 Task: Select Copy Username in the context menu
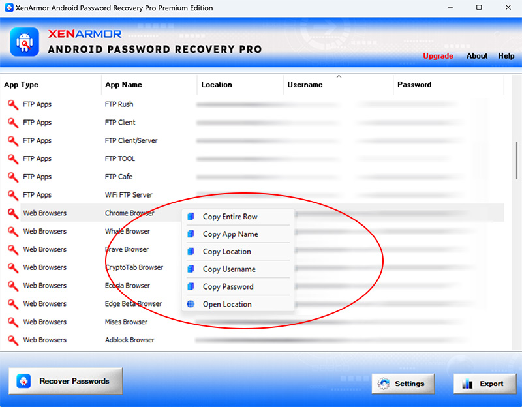[238, 269]
